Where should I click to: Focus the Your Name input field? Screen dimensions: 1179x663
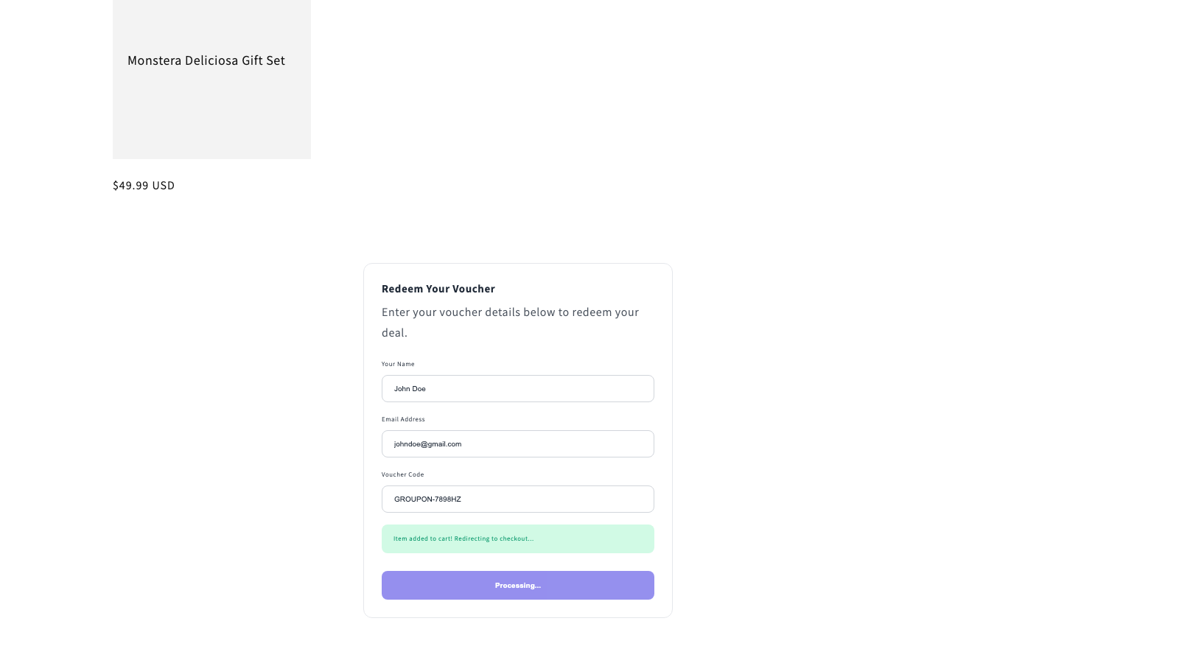point(518,389)
